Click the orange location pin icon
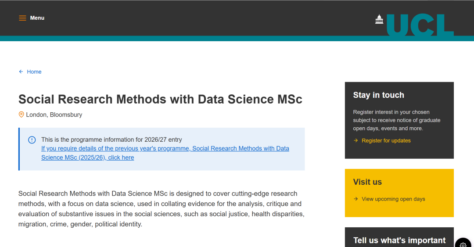Screen dimensions: 474x247 [x=21, y=115]
